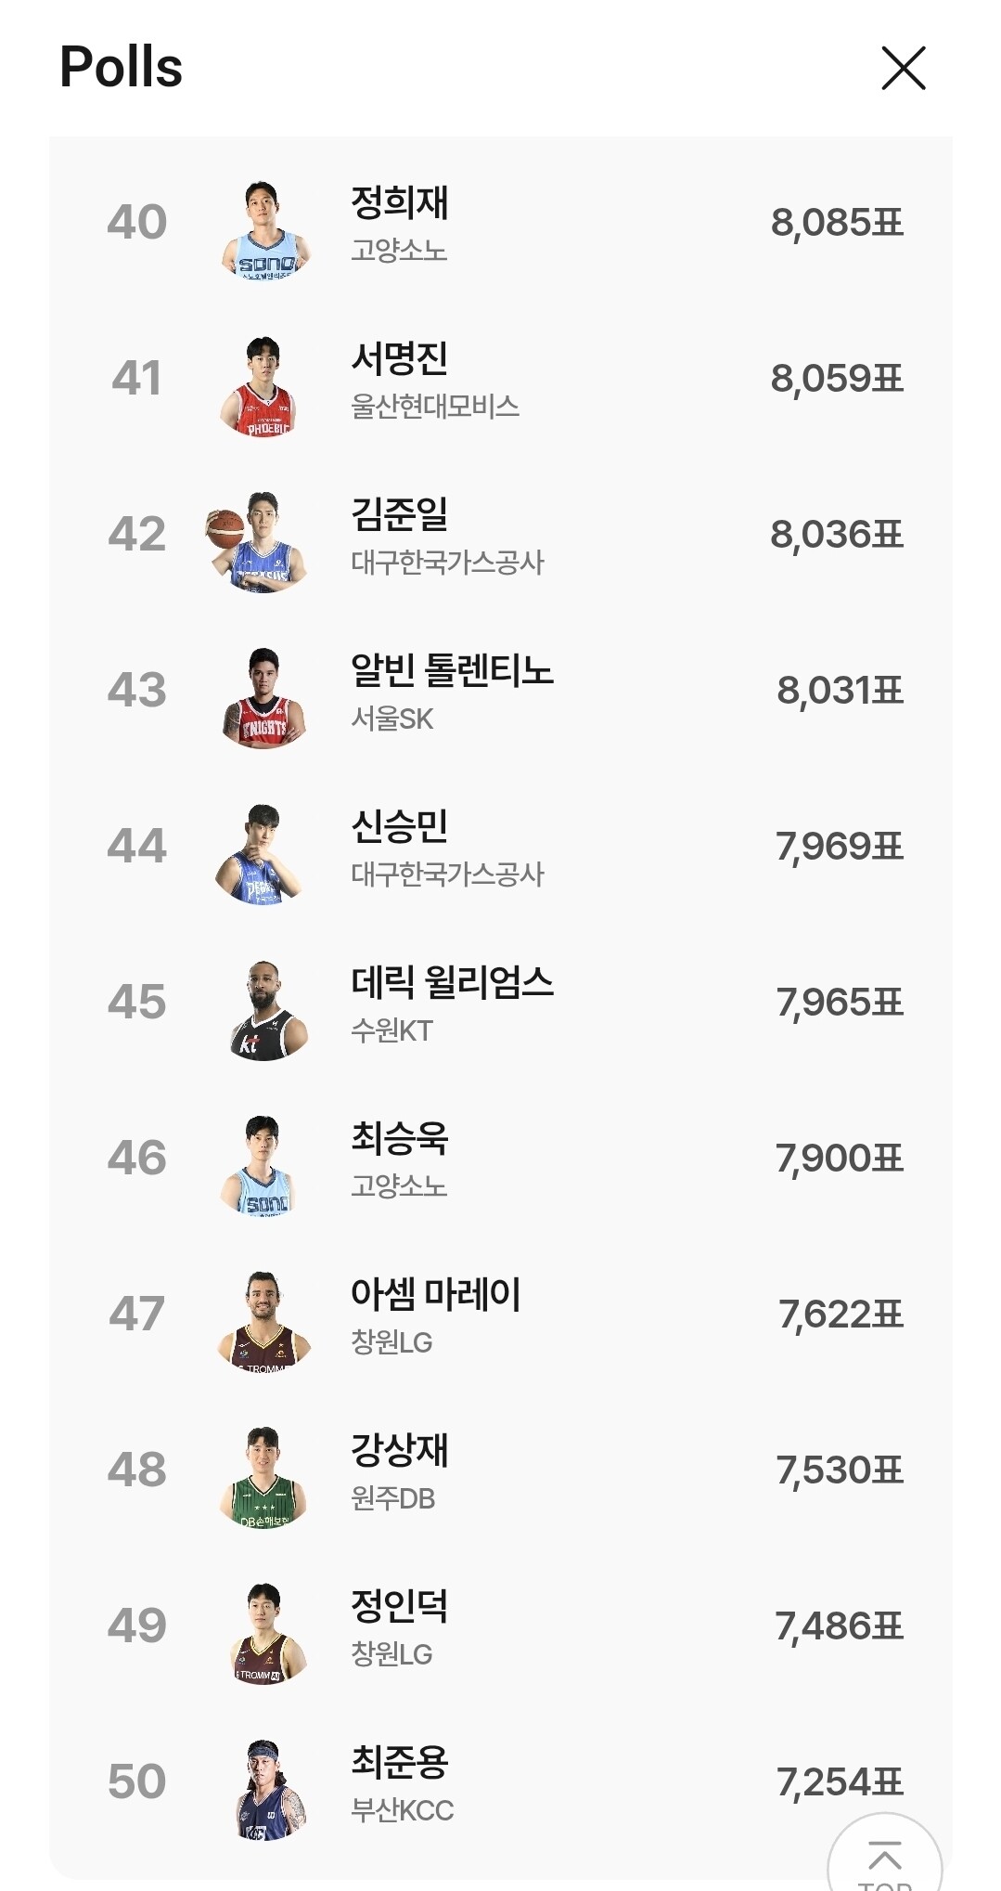
Task: Tap 신승민's player photo
Action: [262, 854]
